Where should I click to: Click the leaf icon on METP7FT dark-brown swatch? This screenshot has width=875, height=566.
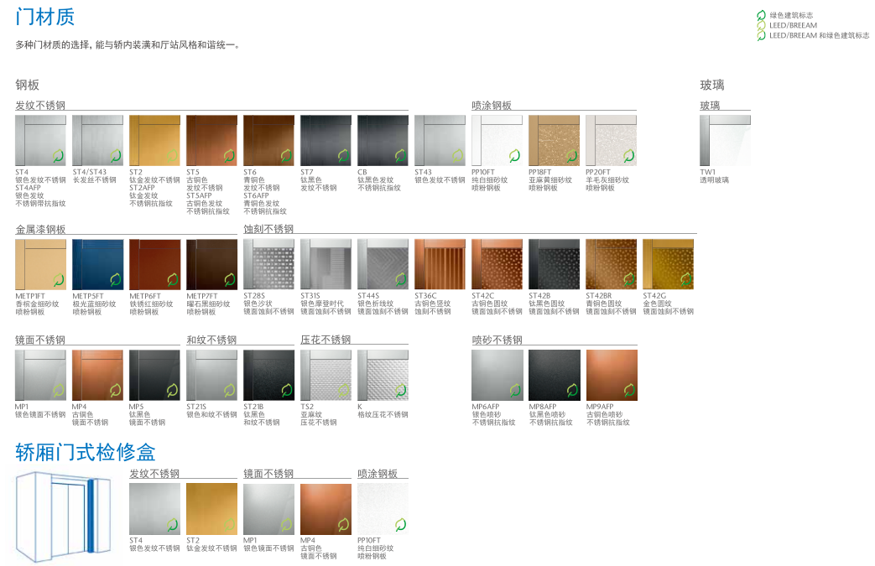[x=228, y=279]
